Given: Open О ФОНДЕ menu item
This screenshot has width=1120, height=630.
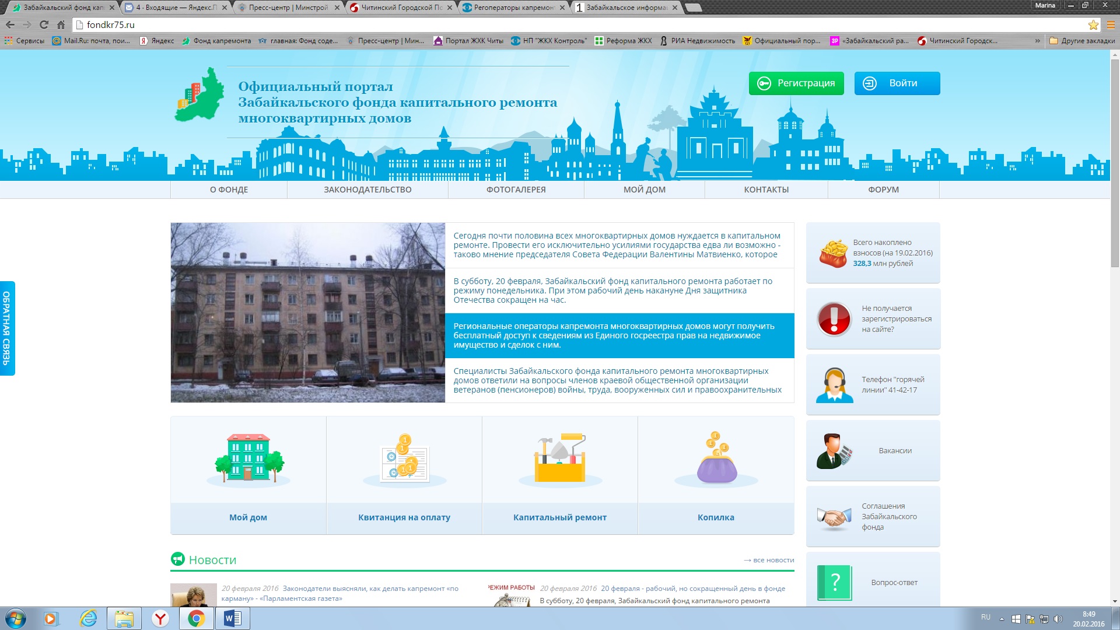Looking at the screenshot, I should pyautogui.click(x=229, y=190).
